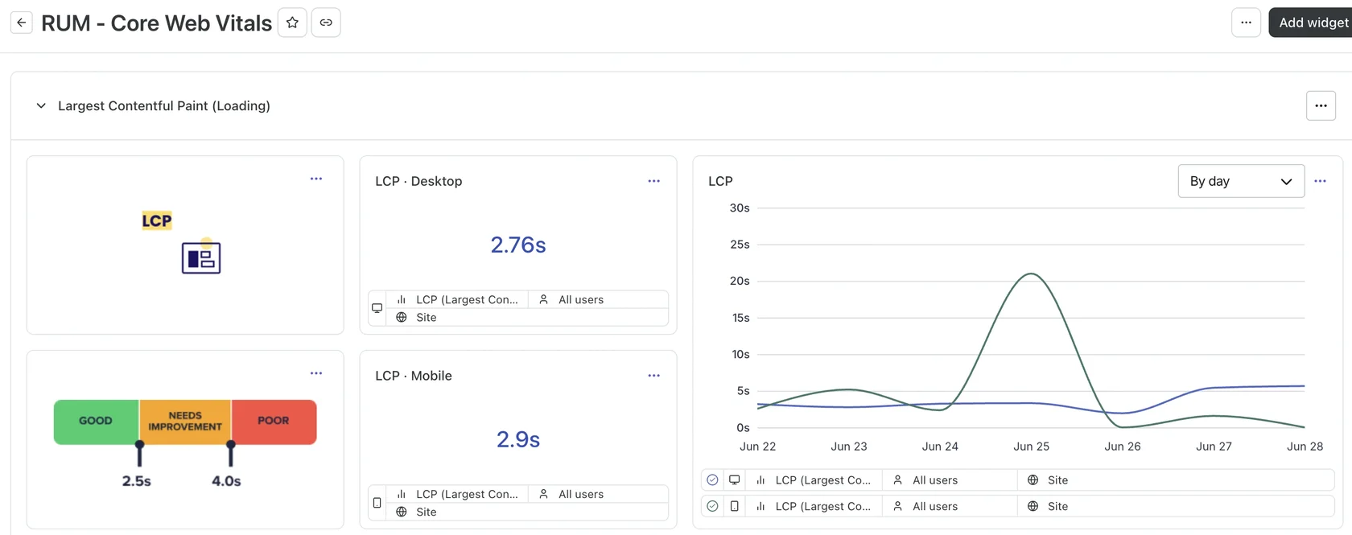Open options for the LCP illustration widget

316,179
